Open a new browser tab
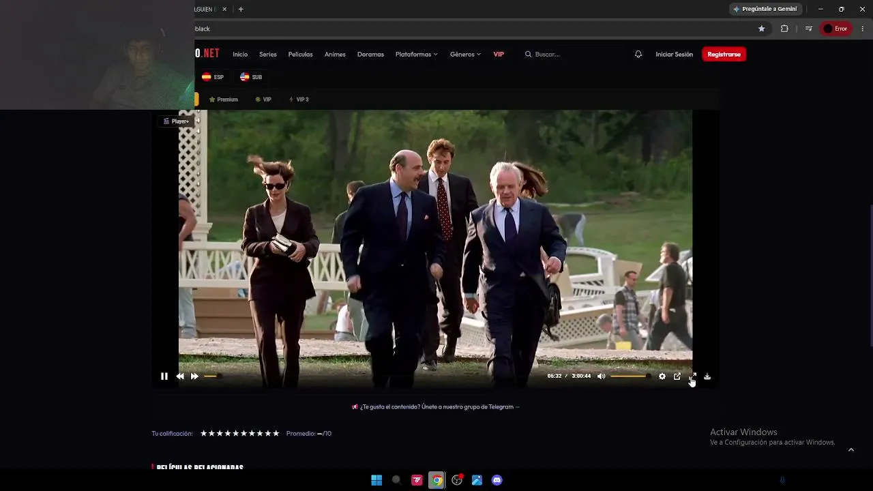Viewport: 873px width, 491px height. tap(241, 9)
